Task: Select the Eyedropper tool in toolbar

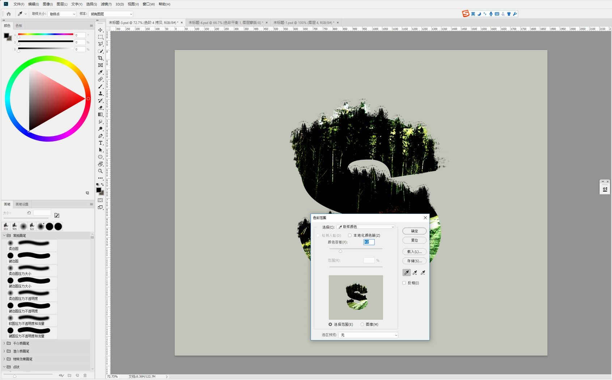Action: tap(101, 72)
